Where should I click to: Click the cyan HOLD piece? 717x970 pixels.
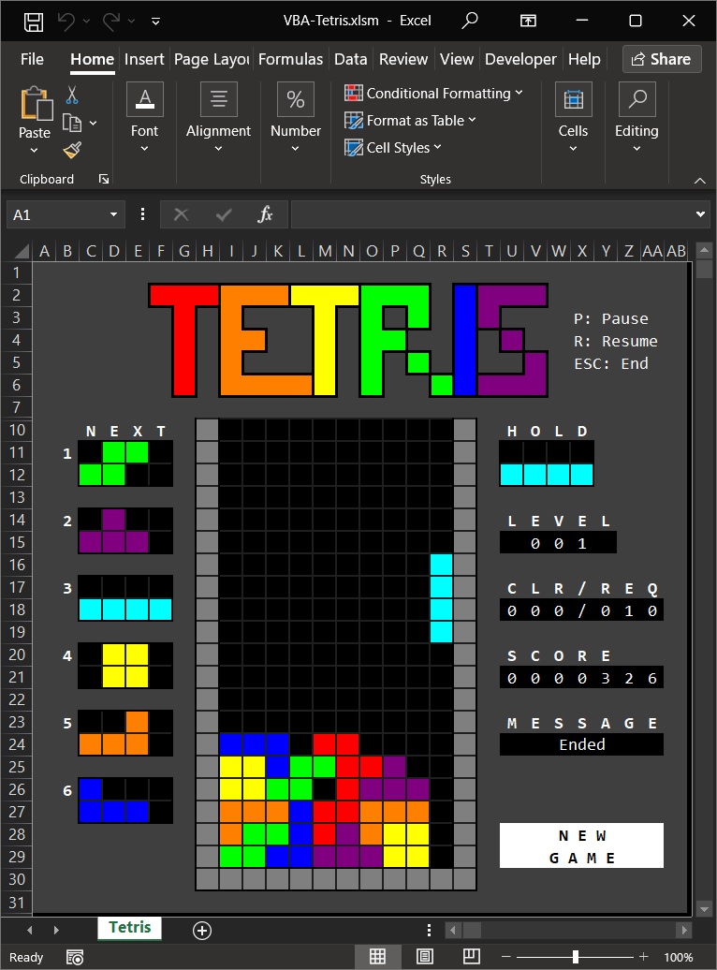point(547,475)
